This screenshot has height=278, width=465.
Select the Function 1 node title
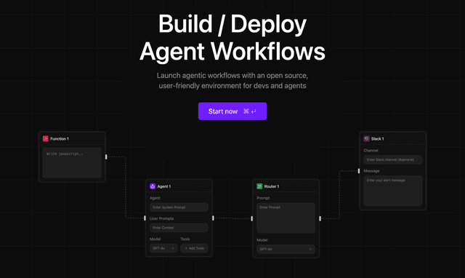click(x=60, y=139)
